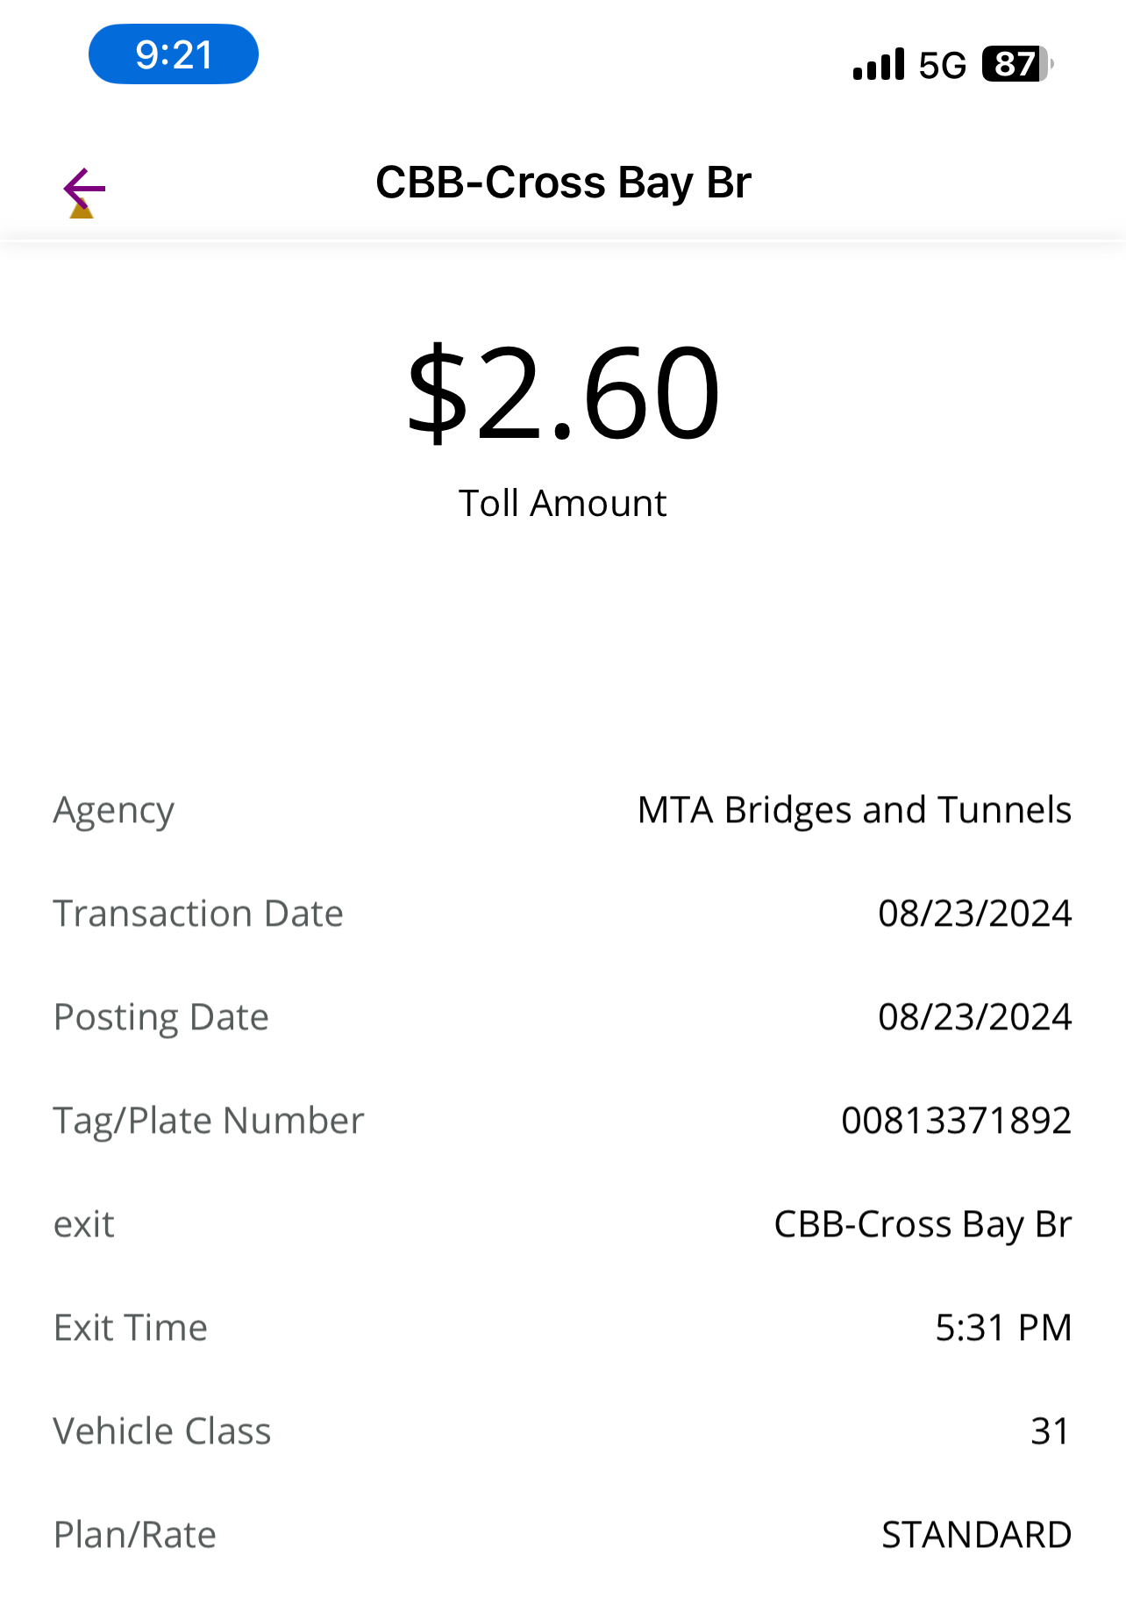Image resolution: width=1126 pixels, height=1620 pixels.
Task: Tap the purple back arrow icon
Action: click(84, 188)
